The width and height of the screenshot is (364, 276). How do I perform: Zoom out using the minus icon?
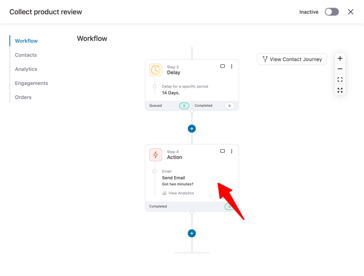coord(340,68)
